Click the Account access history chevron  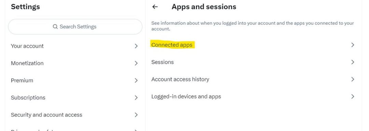pos(353,79)
